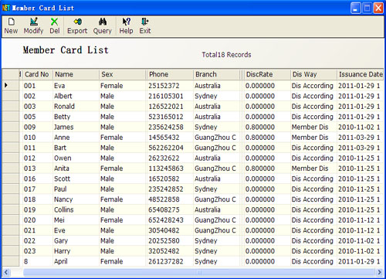
Task: Minimize the Member Card List window
Action: tap(355, 8)
